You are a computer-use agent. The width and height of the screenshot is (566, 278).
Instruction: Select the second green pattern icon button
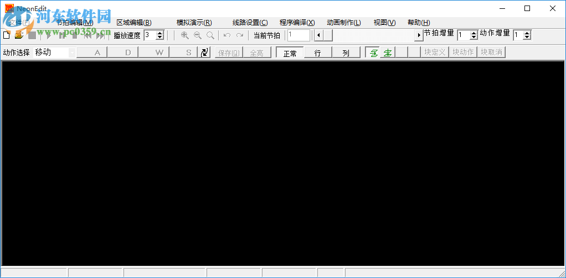pyautogui.click(x=388, y=53)
